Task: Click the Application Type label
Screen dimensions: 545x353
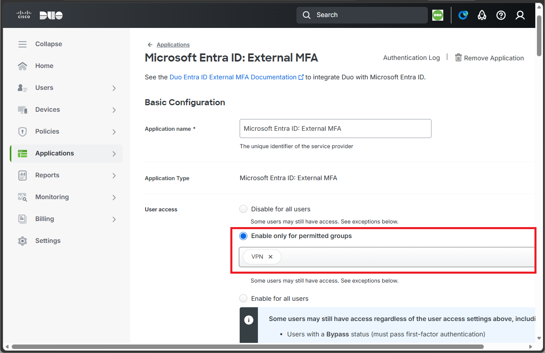Action: (x=167, y=178)
